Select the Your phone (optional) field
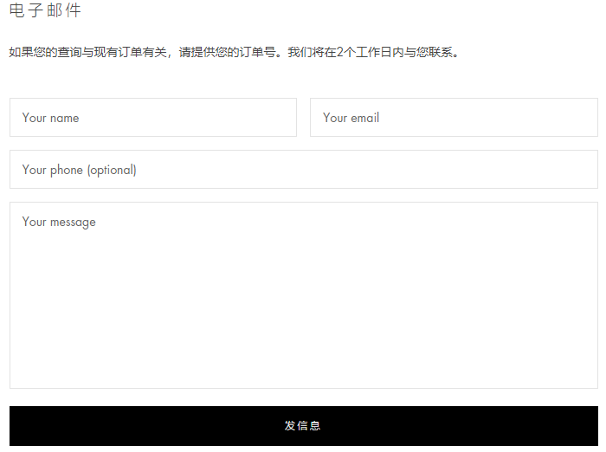Image resolution: width=606 pixels, height=452 pixels. (304, 170)
